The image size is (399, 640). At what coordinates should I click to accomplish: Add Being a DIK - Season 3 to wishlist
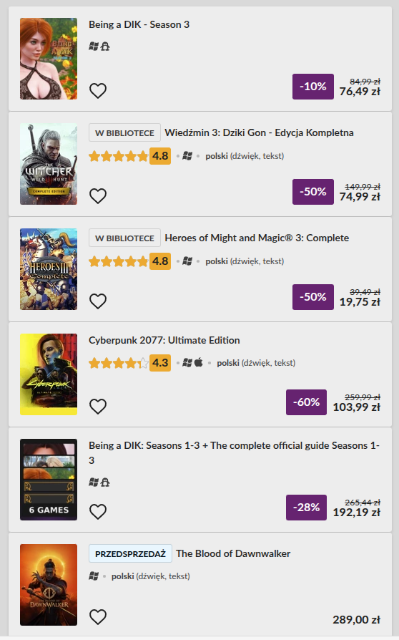pos(98,91)
